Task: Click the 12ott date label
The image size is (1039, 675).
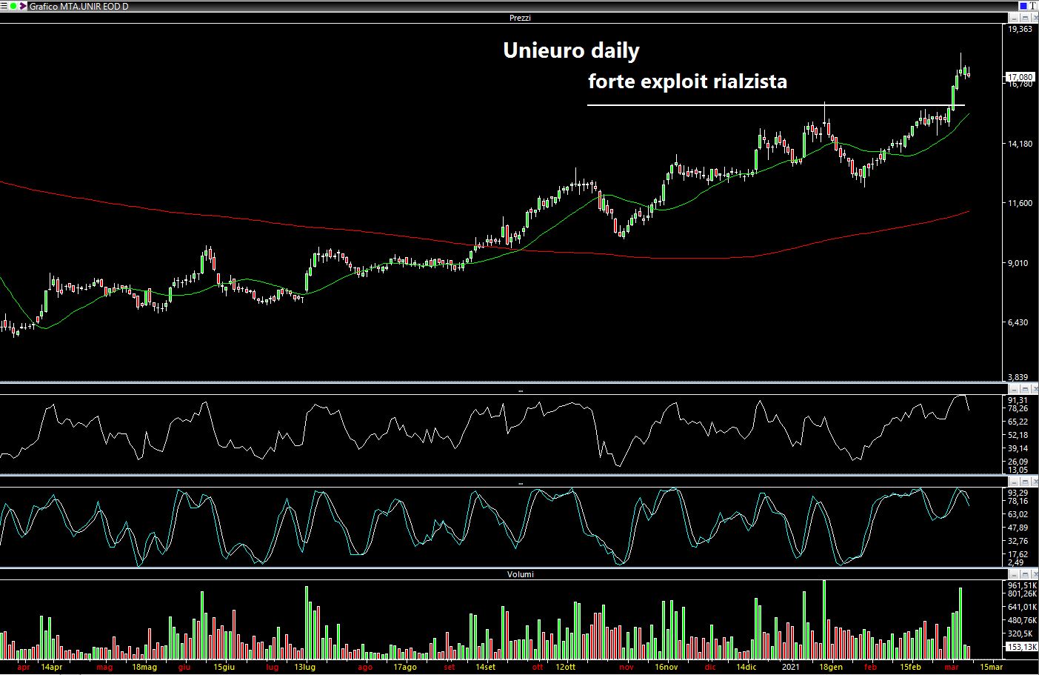Action: point(564,667)
